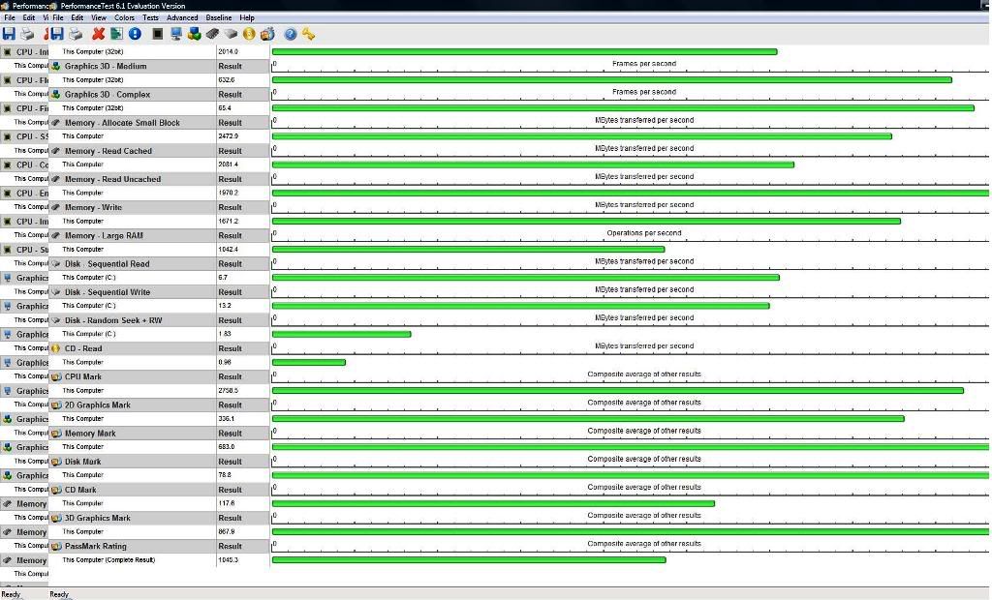
Task: Click the blue floppy Save icon in the front window toolbar
Action: [57, 34]
